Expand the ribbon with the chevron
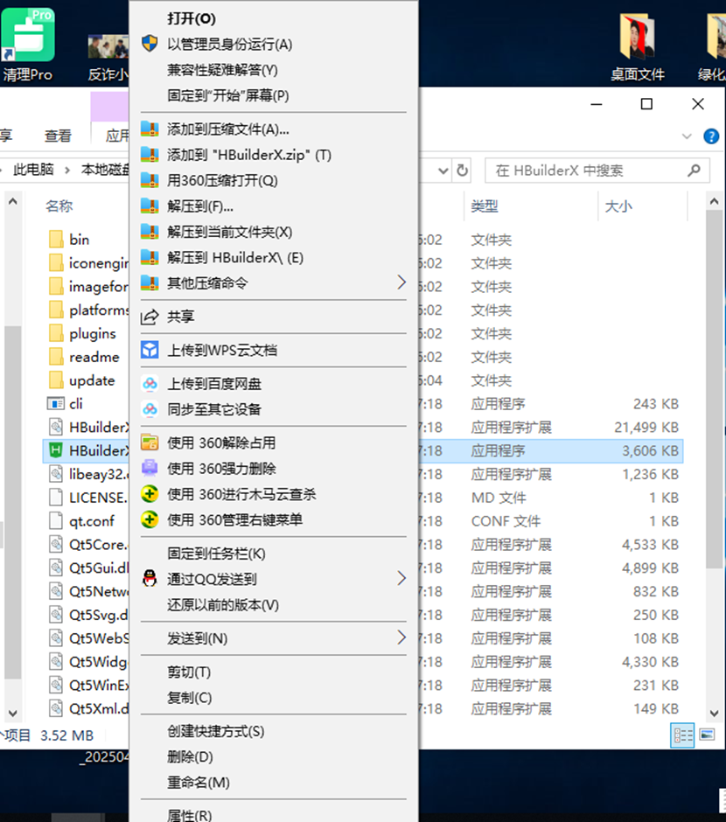This screenshot has width=726, height=822. coord(687,136)
